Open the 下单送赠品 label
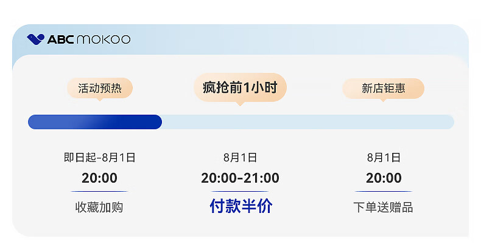481x250 pixels. pos(383,207)
